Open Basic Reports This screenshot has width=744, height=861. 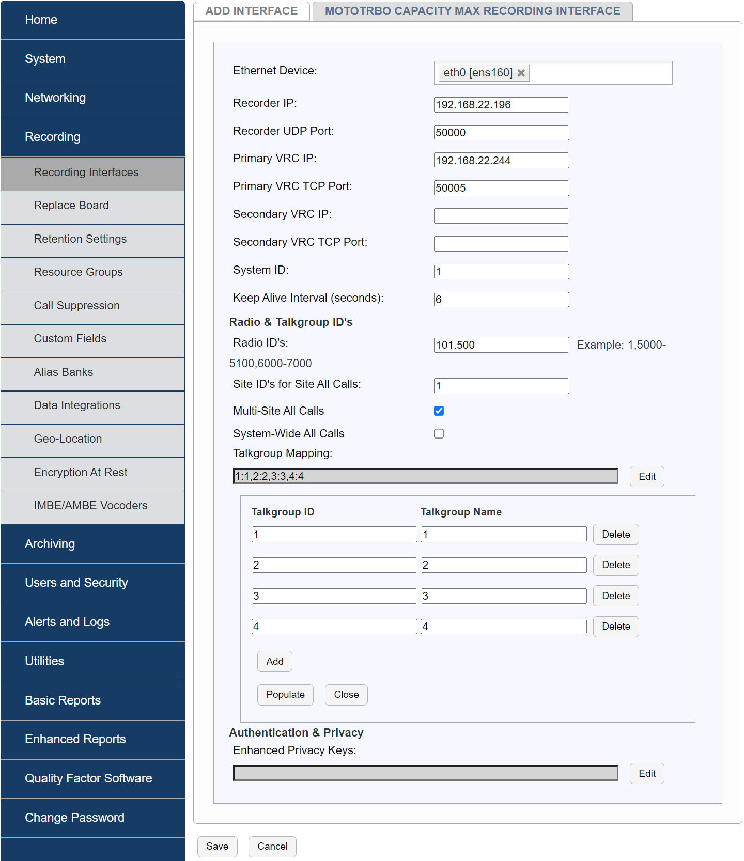(x=93, y=700)
